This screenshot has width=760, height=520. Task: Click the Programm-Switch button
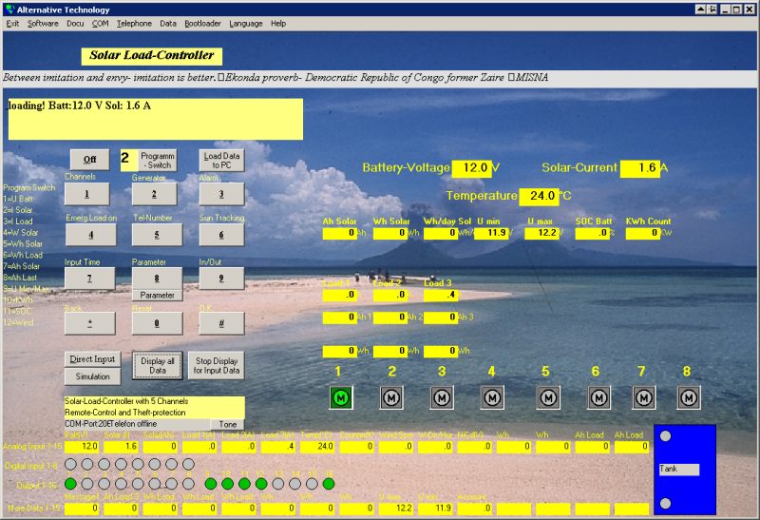pyautogui.click(x=157, y=161)
